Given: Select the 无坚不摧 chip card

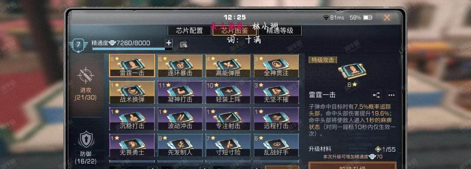Looking at the screenshot, I should point(276,92).
